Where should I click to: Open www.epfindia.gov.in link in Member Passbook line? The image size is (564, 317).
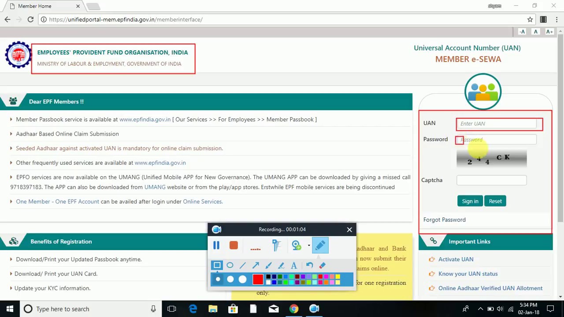tap(145, 119)
